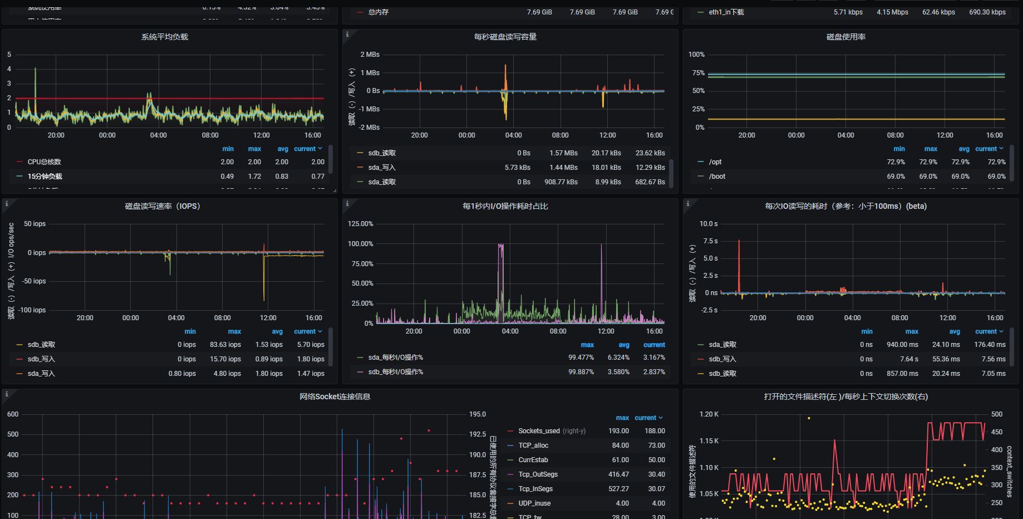1023x519 pixels.
Task: Sort 系统平均负载 legend by current column
Action: 308,149
